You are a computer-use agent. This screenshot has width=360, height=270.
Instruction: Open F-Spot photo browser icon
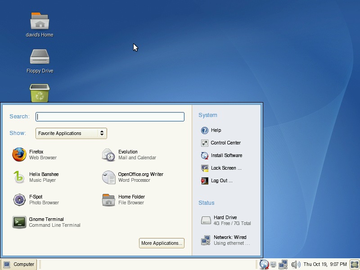coord(19,199)
